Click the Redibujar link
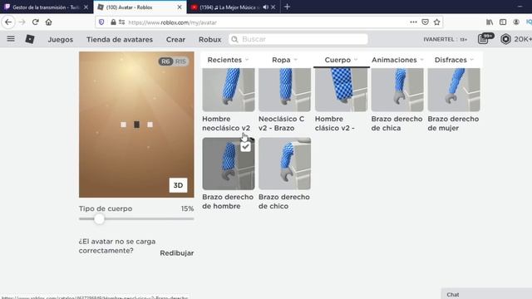 point(177,253)
